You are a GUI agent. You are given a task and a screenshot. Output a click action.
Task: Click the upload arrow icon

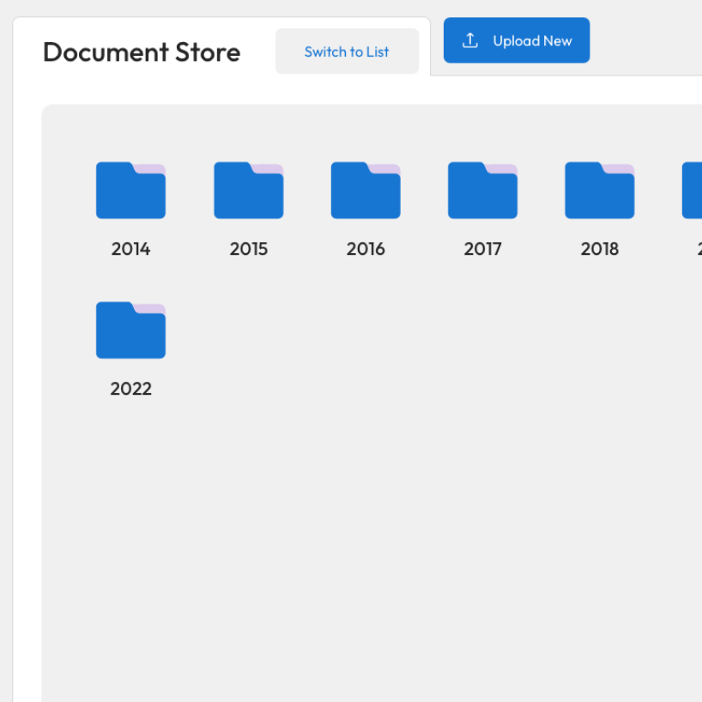(x=470, y=40)
